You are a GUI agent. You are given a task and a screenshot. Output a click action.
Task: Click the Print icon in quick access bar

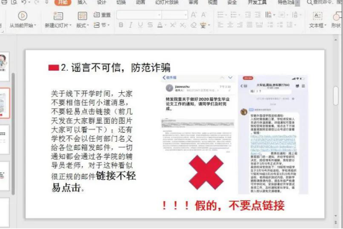click(4, 2)
